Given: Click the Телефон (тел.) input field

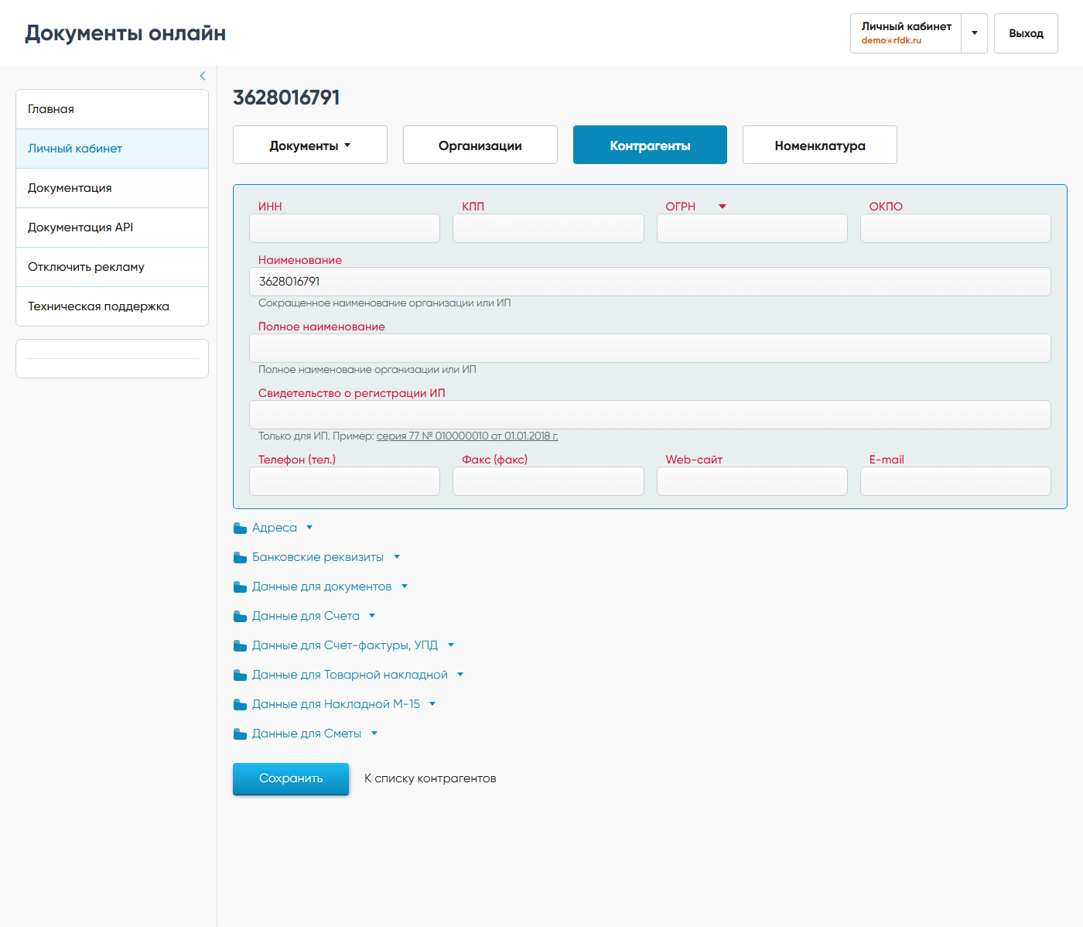Looking at the screenshot, I should (344, 481).
